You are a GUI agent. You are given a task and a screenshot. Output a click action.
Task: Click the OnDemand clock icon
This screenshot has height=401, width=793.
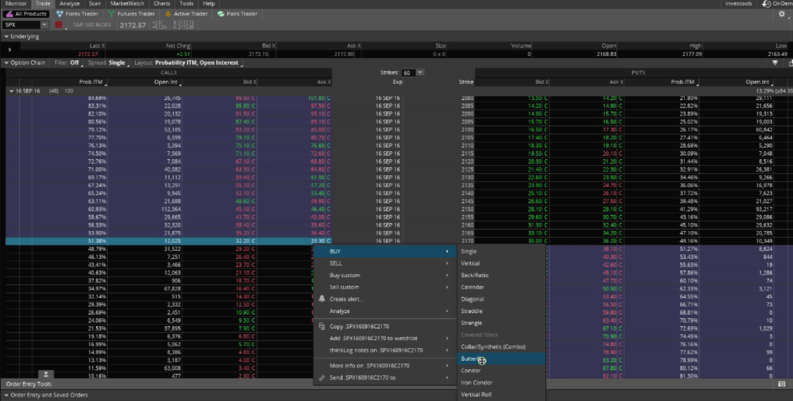(766, 4)
